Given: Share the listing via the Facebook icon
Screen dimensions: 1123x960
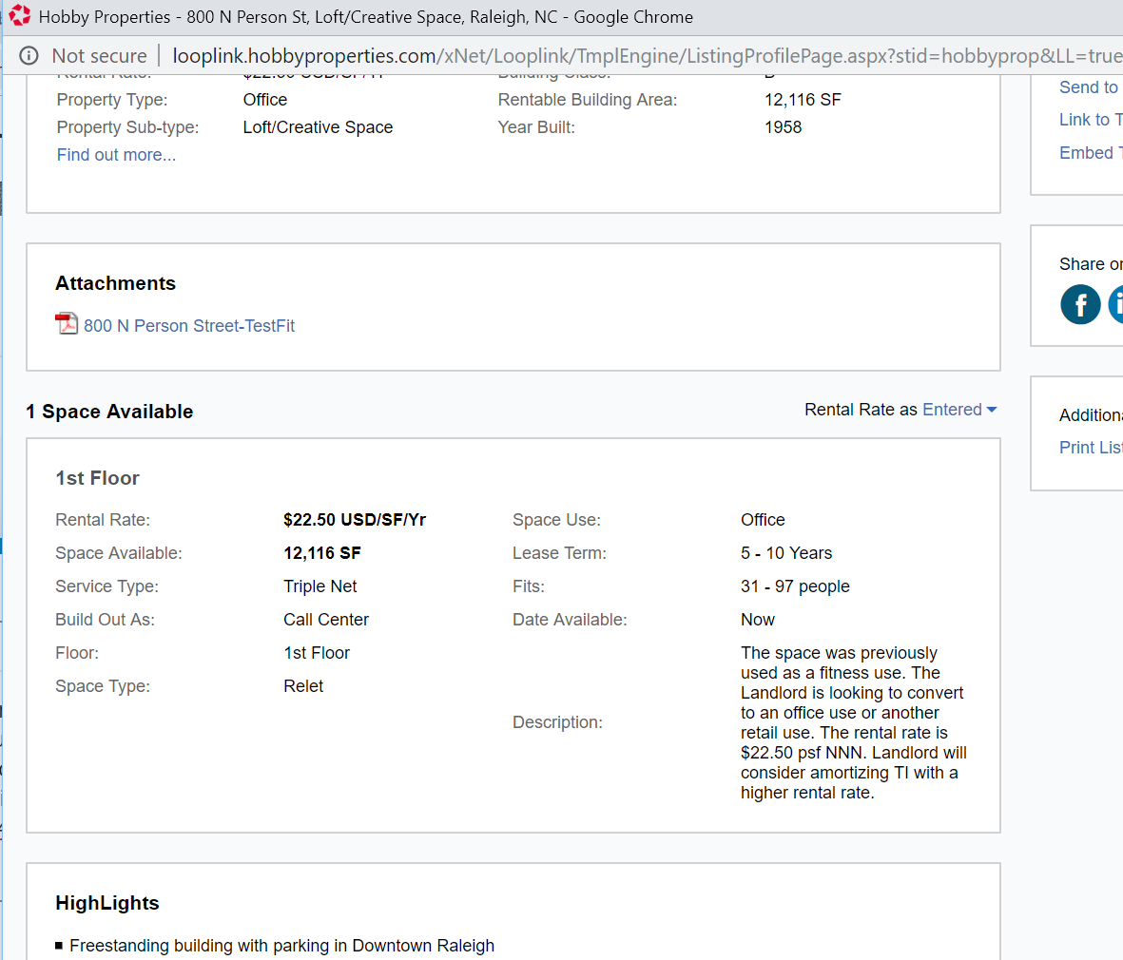Looking at the screenshot, I should (1080, 305).
